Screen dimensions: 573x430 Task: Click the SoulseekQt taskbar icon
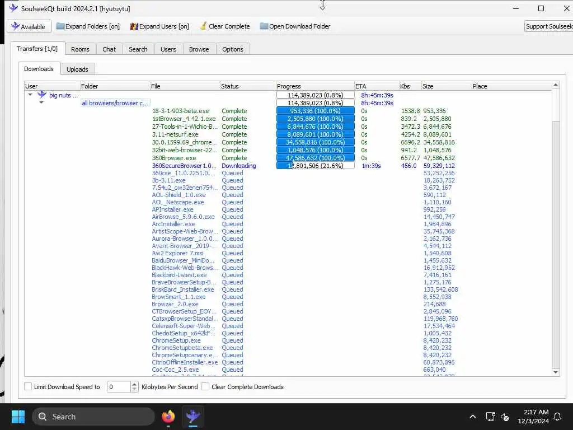193,417
